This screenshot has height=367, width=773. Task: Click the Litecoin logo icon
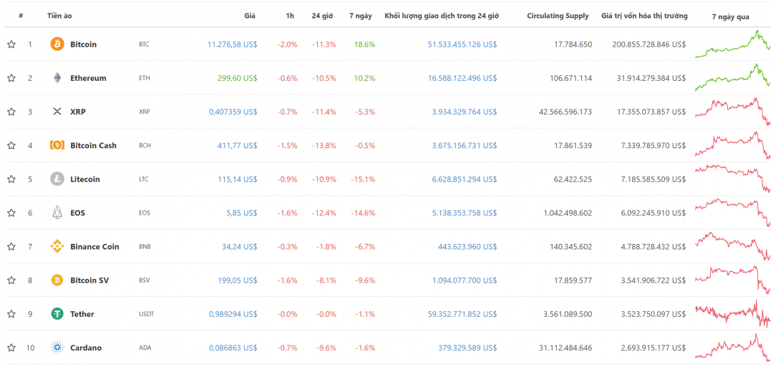57,179
